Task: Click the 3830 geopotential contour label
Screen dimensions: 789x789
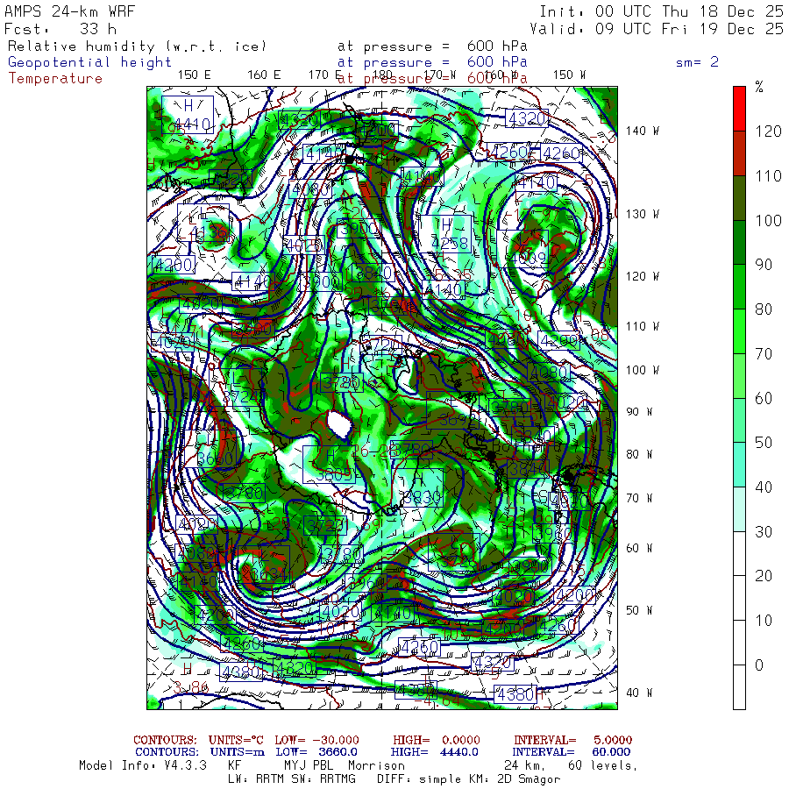Action: tap(420, 498)
